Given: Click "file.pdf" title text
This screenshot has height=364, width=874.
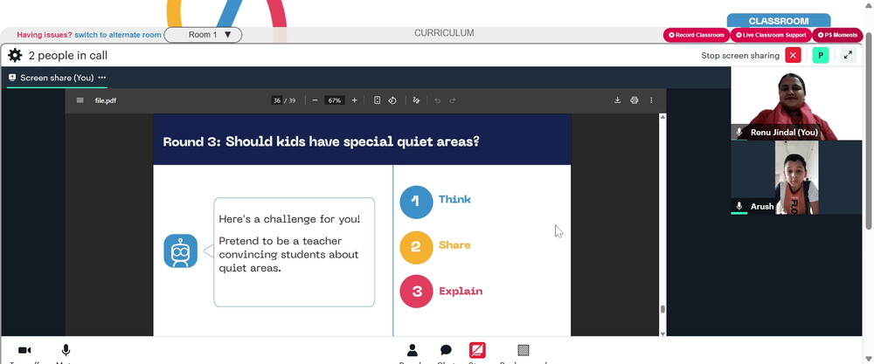Looking at the screenshot, I should (x=106, y=100).
